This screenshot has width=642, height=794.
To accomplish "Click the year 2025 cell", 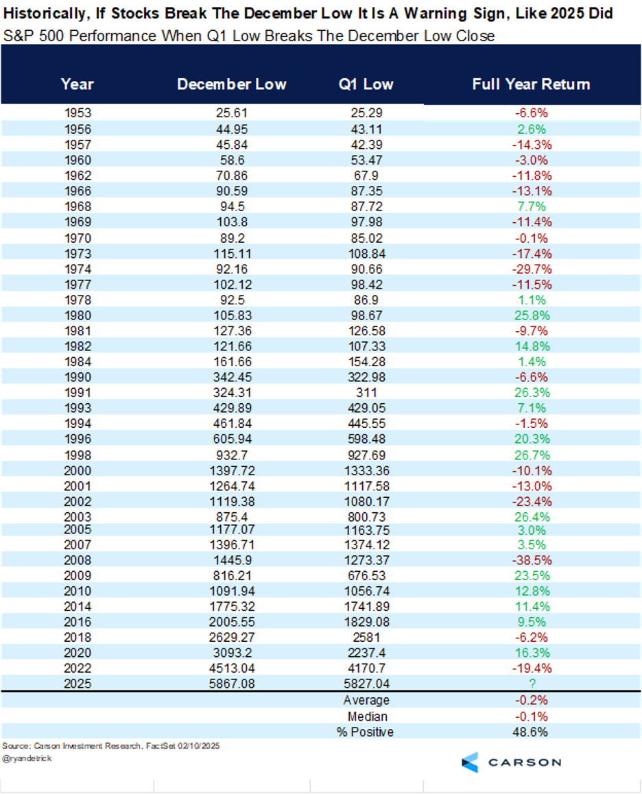I will pos(77,684).
